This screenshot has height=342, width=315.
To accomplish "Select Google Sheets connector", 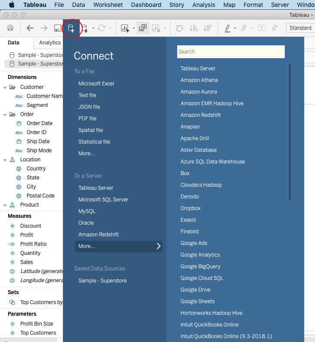I will 197,301.
